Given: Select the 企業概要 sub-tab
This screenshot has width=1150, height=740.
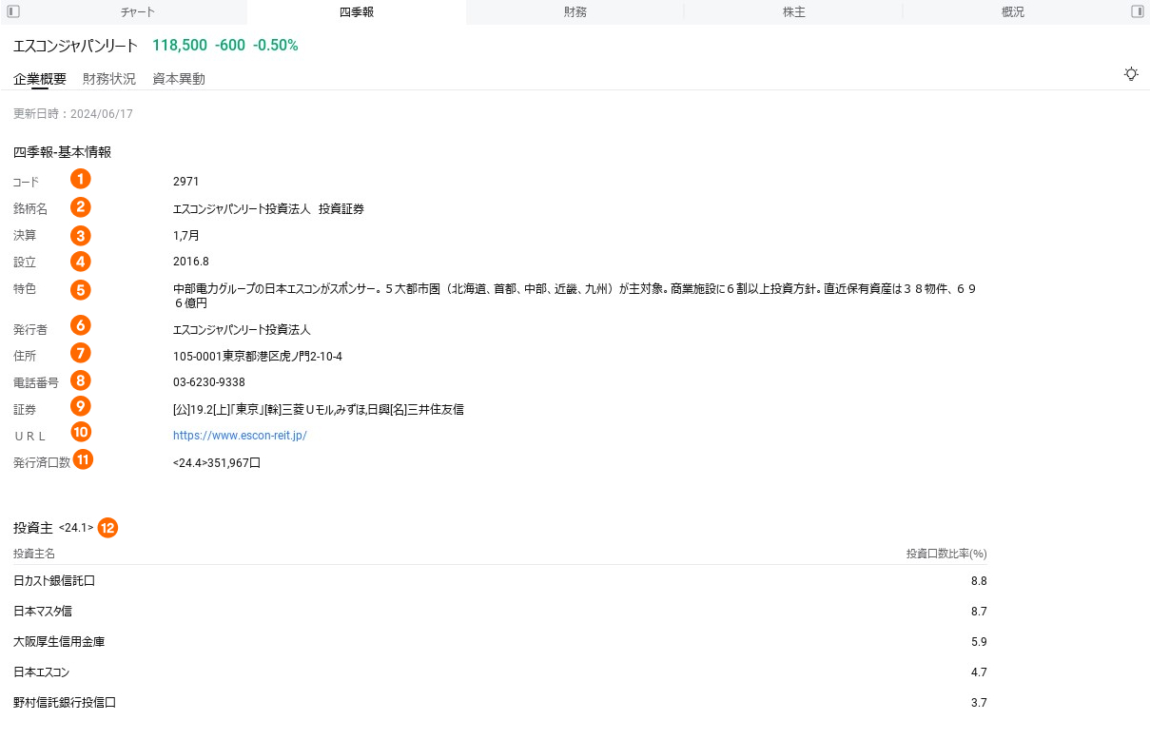Looking at the screenshot, I should point(40,79).
